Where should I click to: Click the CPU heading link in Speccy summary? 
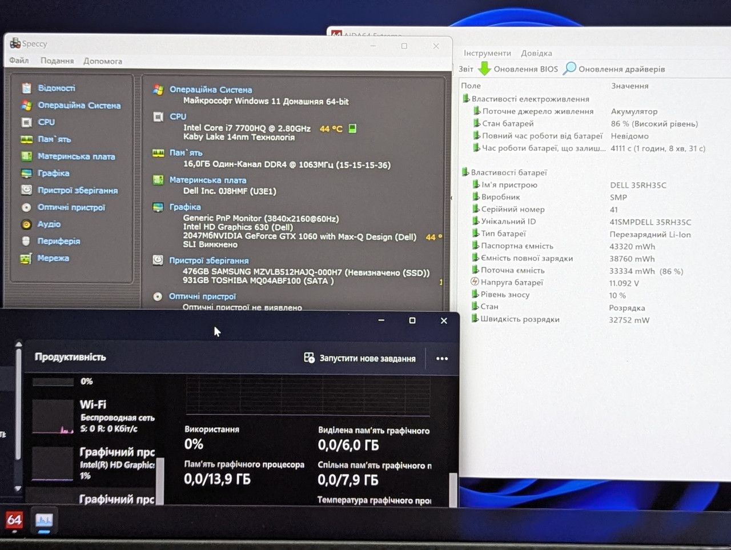click(178, 117)
